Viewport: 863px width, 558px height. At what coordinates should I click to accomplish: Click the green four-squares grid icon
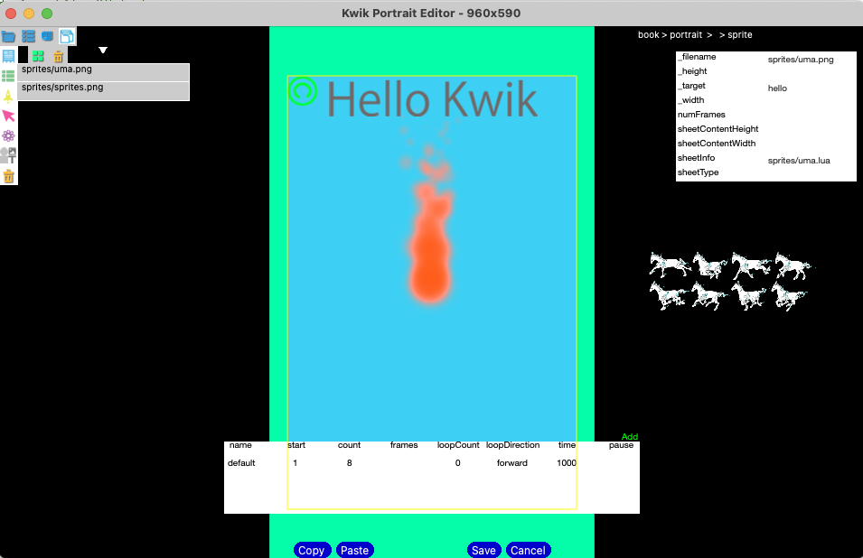[x=38, y=56]
